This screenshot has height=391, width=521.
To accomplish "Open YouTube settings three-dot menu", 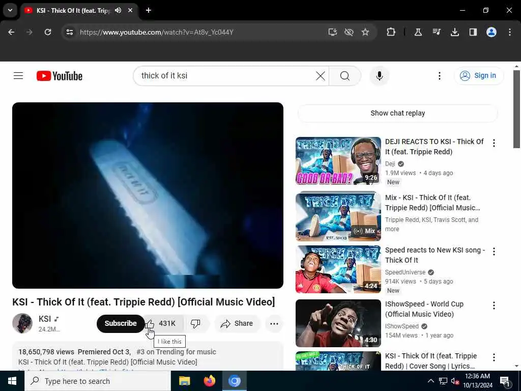I will (440, 76).
